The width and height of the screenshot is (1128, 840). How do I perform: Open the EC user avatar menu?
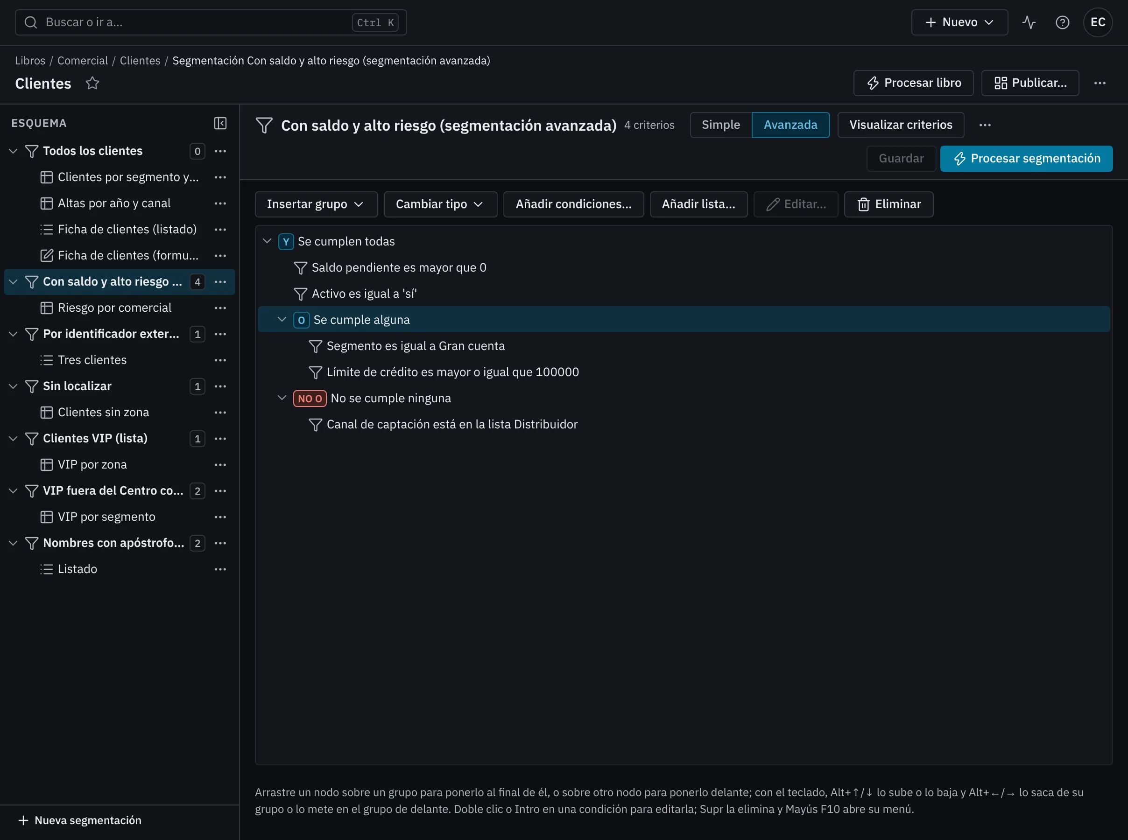[x=1098, y=22]
